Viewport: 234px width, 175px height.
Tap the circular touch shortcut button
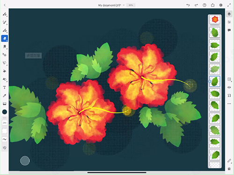25,161
